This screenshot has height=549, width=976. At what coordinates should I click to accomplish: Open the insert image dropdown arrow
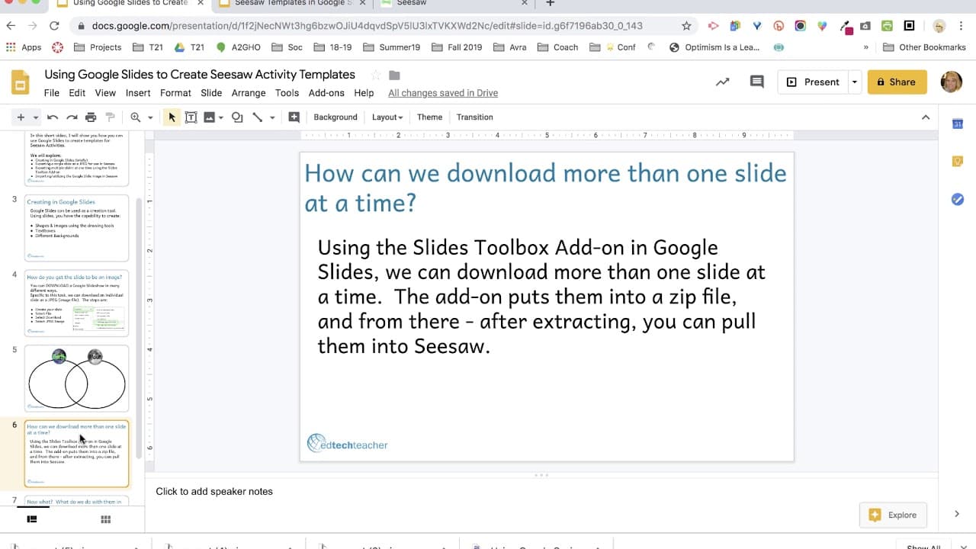coord(221,117)
